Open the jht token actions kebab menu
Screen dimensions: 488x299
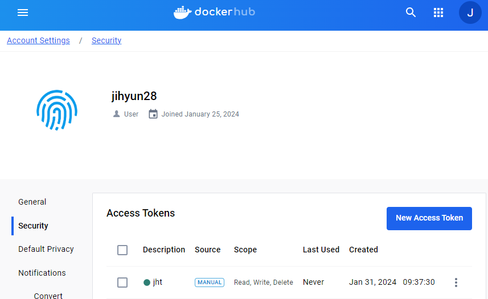click(x=456, y=283)
